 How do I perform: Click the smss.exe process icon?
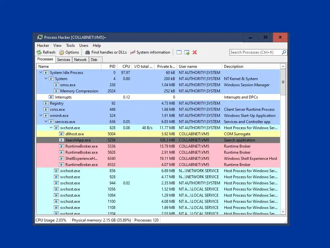[56, 85]
